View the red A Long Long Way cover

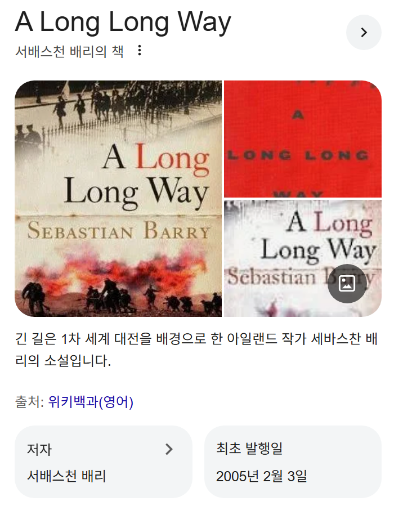coord(303,139)
